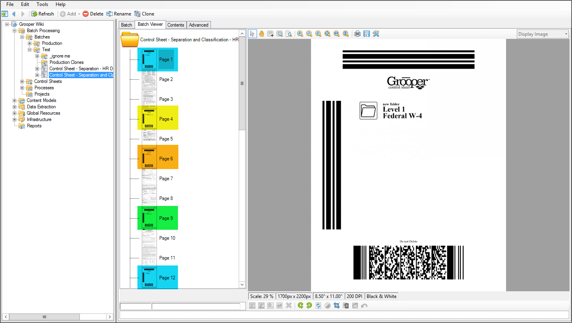Collapse the Batches folder node

[x=22, y=37]
